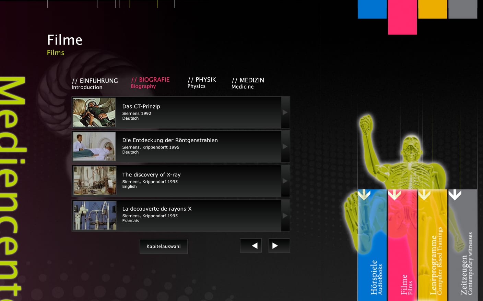Click title 'La decouverte de rayons X'
Image resolution: width=483 pixels, height=301 pixels.
[157, 209]
